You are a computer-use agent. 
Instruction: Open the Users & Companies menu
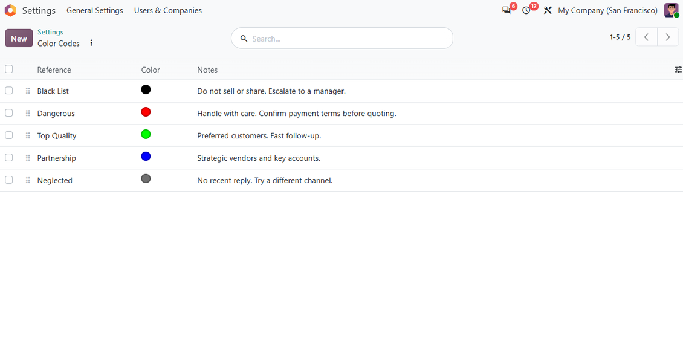[x=167, y=10]
